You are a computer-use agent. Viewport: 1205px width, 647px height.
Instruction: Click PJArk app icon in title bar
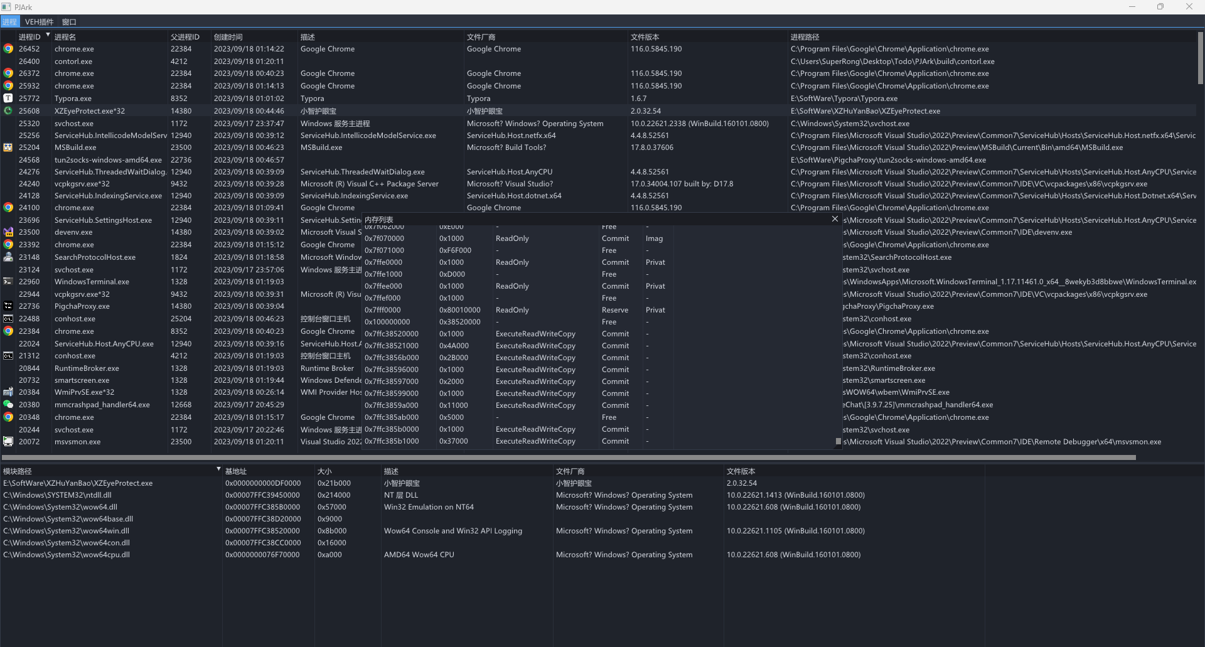tap(6, 7)
